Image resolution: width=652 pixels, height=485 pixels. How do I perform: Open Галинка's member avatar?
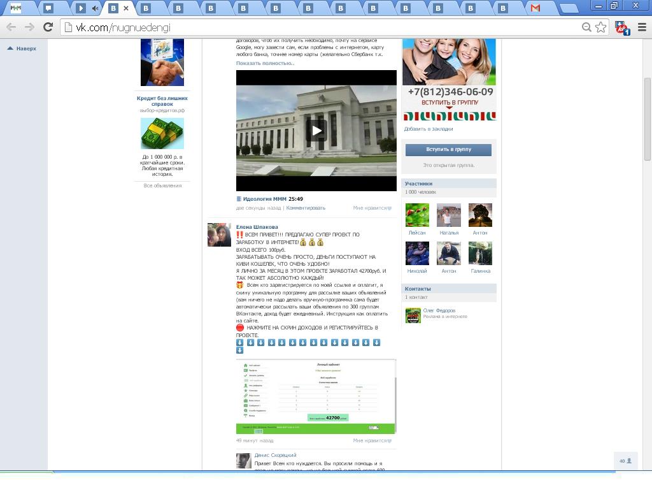point(480,253)
